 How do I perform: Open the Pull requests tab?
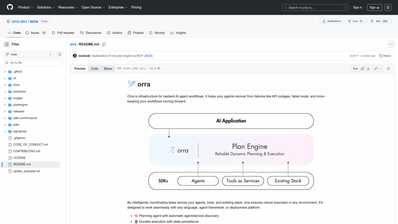click(x=63, y=33)
